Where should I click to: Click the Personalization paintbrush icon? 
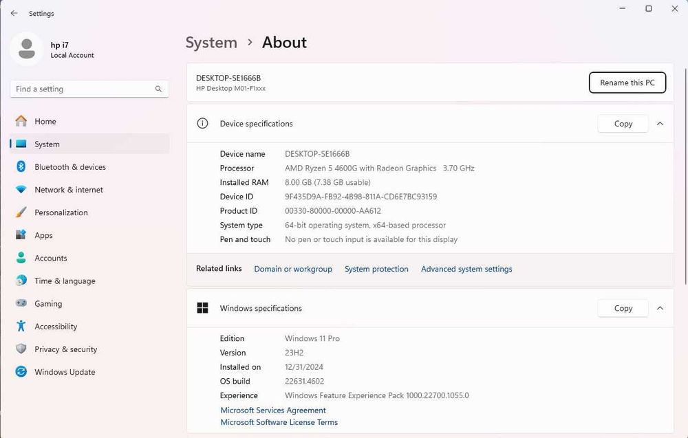(x=21, y=212)
